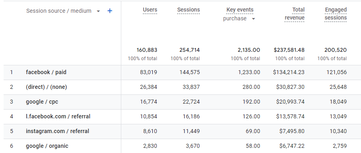Click the $7,495.80 revenue cell
Image resolution: width=361 pixels, height=153 pixels.
[292, 131]
